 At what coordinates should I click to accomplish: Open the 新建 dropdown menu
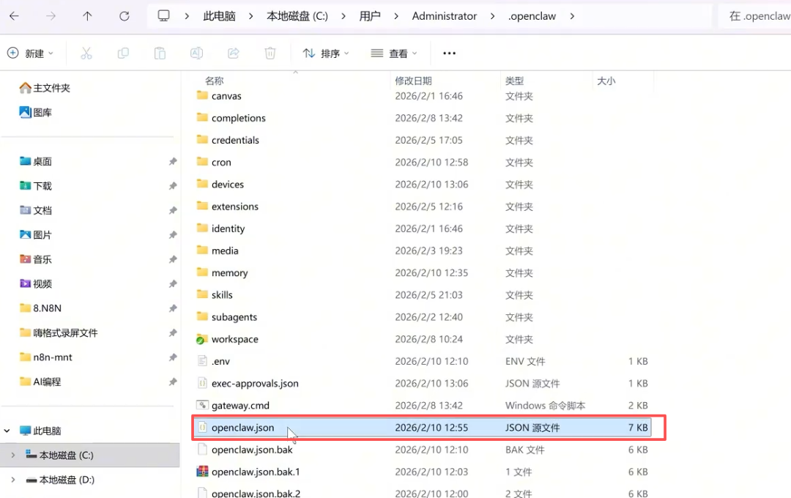[31, 53]
